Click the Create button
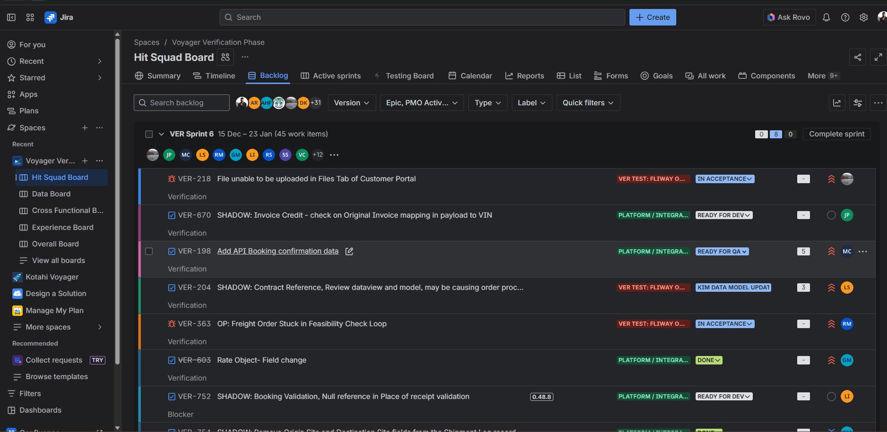887x432 pixels. [x=653, y=17]
